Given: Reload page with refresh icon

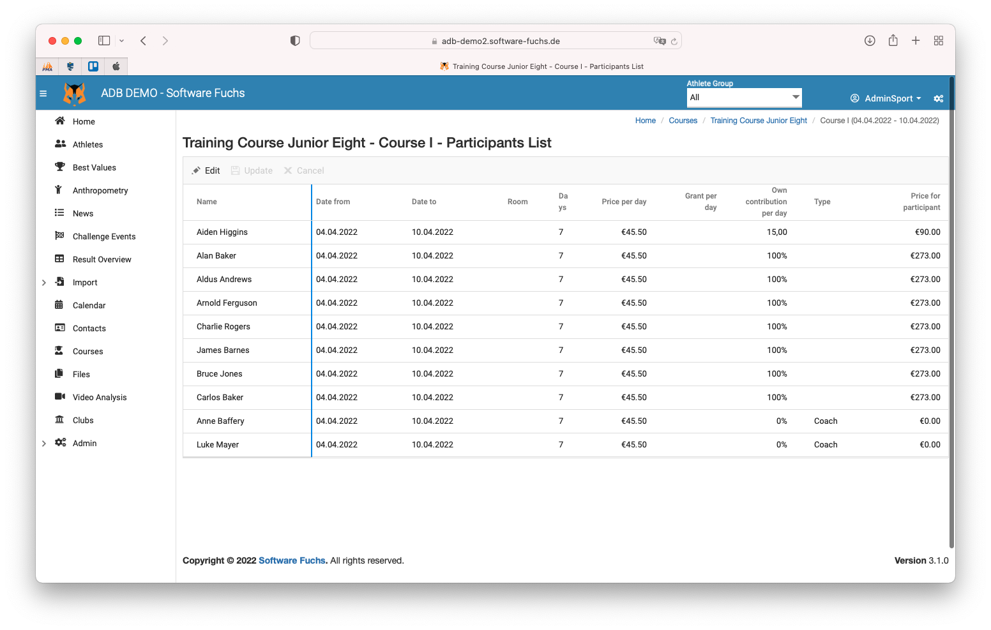Looking at the screenshot, I should point(674,41).
